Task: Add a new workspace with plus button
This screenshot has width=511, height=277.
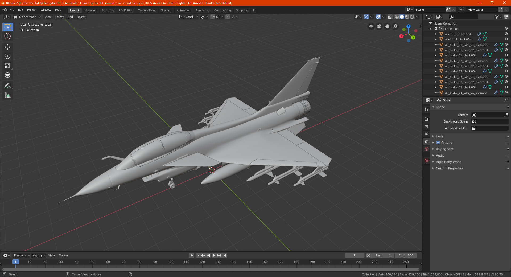Action: click(x=253, y=10)
